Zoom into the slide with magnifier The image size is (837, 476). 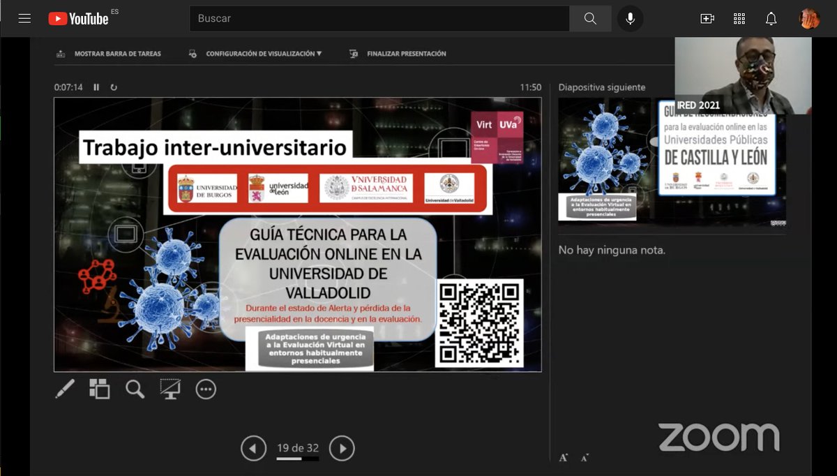pyautogui.click(x=135, y=389)
